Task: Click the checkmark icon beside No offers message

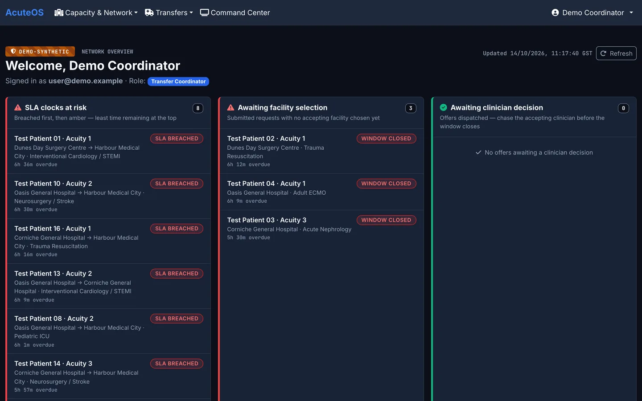Action: pos(478,152)
